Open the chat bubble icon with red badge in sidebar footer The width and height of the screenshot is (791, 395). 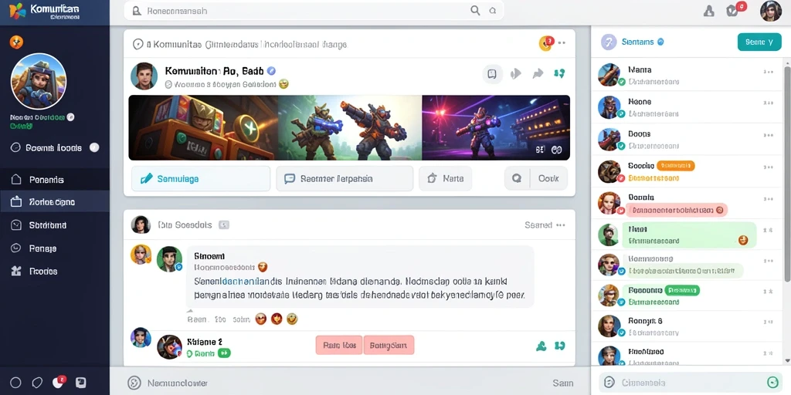59,382
